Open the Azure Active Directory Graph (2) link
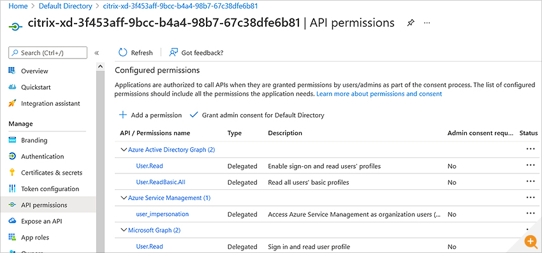This screenshot has width=542, height=253. (172, 150)
